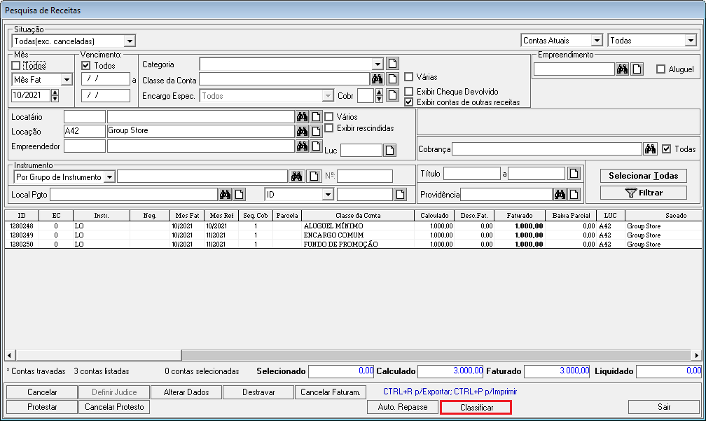
Task: Clear Local Pgto with page icon
Action: (239, 194)
